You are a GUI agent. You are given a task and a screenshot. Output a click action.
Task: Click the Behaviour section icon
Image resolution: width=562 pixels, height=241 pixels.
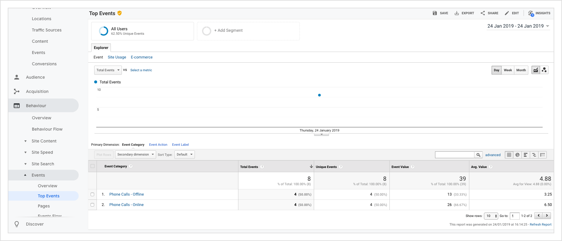[17, 106]
